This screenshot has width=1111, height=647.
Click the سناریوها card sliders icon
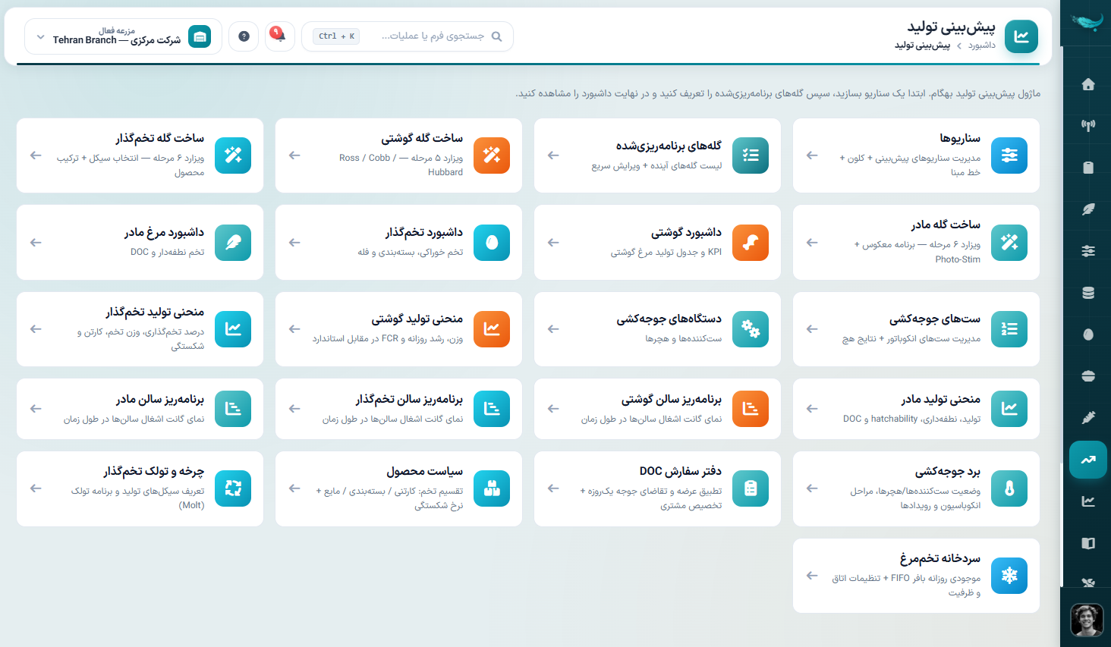tap(1009, 155)
